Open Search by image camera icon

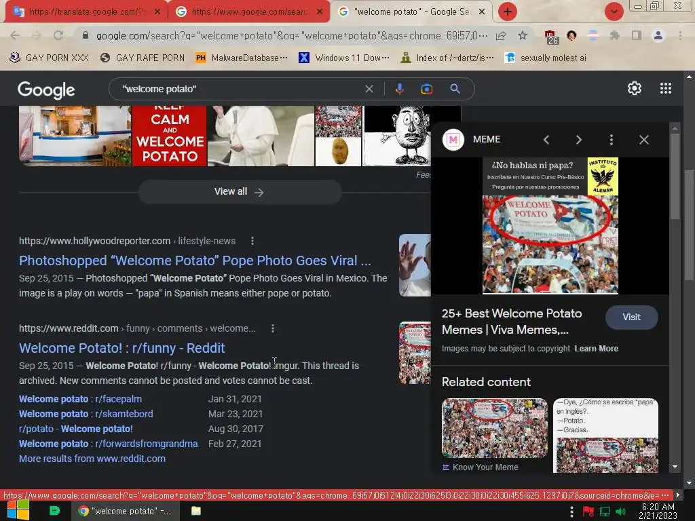[426, 89]
